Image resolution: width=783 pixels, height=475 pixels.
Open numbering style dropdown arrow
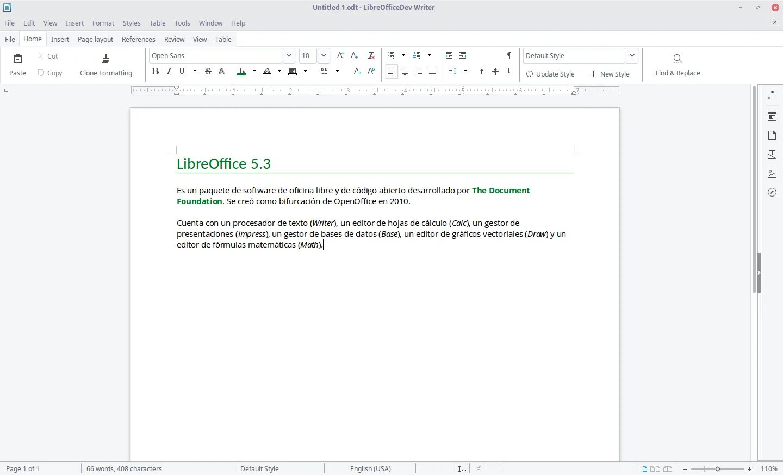[x=429, y=55]
